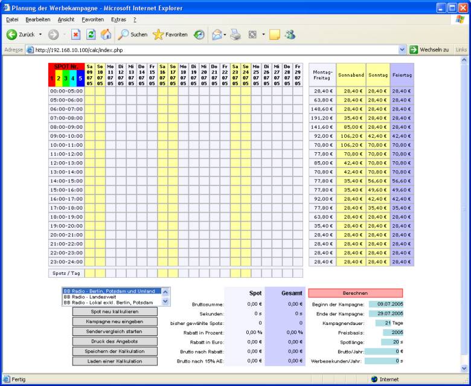Viewport: 471px width, 386px height.
Task: Expand the Back button history dropdown arrow
Action: (x=40, y=34)
